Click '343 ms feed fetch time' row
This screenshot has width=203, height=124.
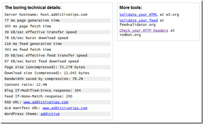click(57, 50)
